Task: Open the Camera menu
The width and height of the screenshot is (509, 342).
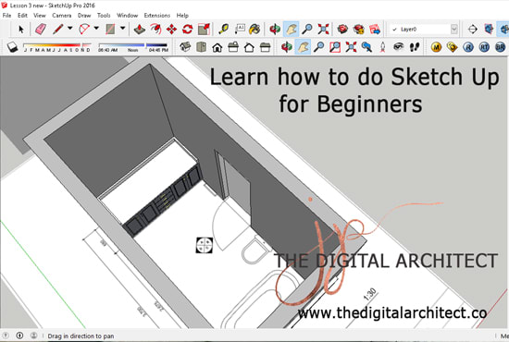Action: coord(62,15)
